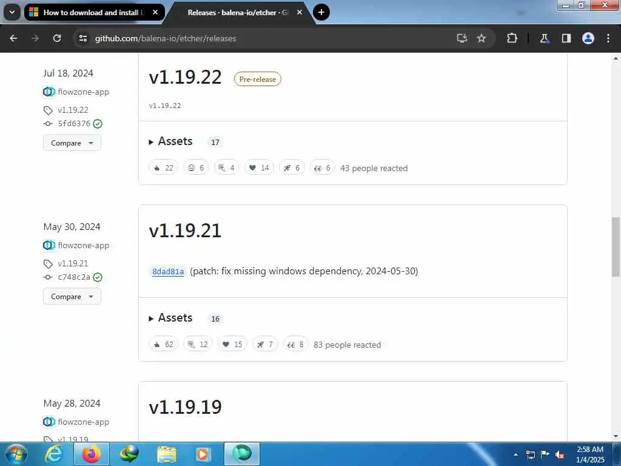Open the v1.19.19 release title
Viewport: 621px width, 466px height.
coord(185,407)
